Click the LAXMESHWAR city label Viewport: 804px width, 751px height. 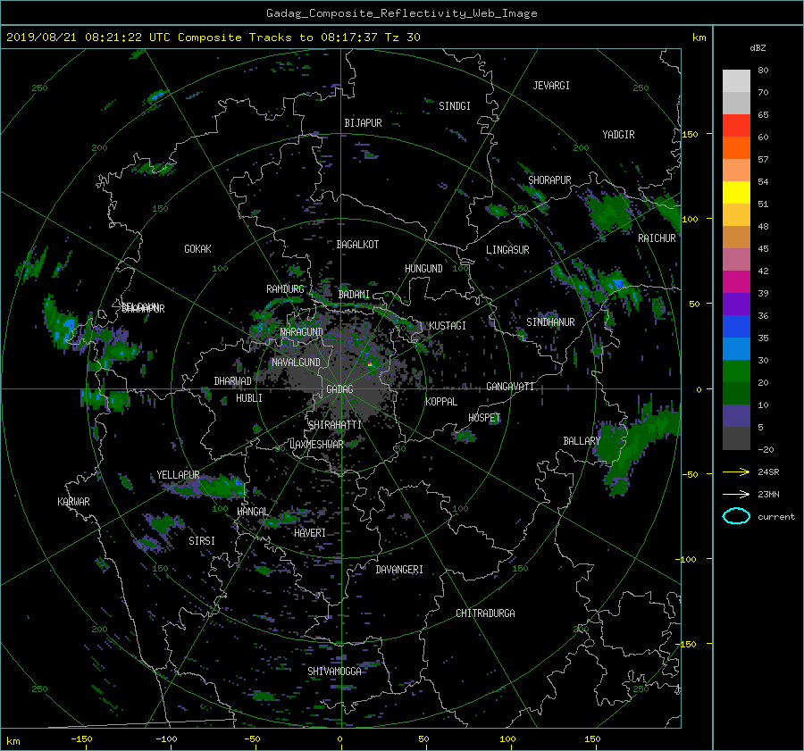(316, 445)
